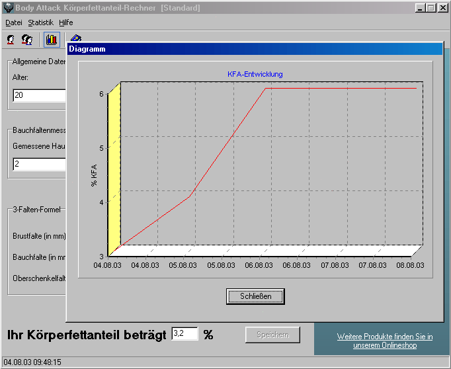The image size is (451, 369).
Task: Click the single user profile icon
Action: coord(11,40)
